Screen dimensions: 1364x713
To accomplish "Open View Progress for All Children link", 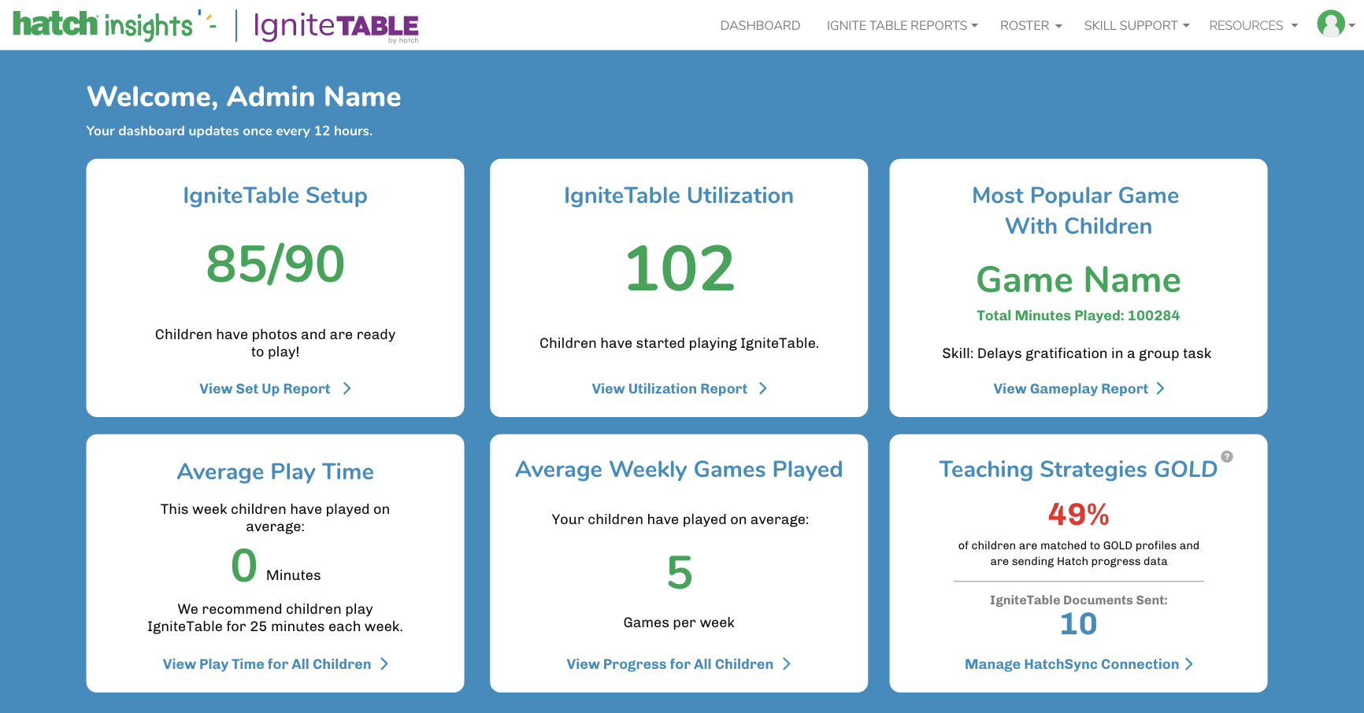I will pos(669,663).
